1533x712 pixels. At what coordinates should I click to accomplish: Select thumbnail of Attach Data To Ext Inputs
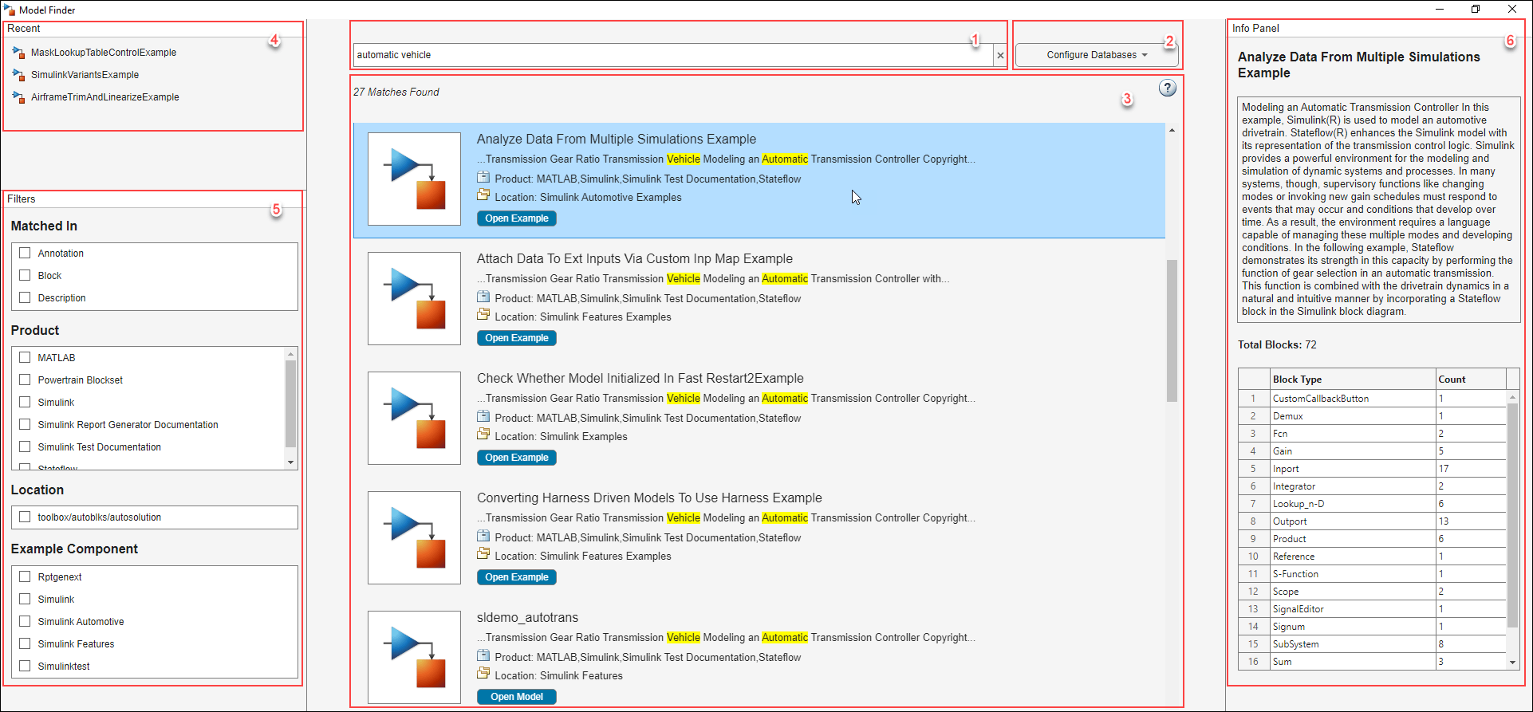click(414, 298)
